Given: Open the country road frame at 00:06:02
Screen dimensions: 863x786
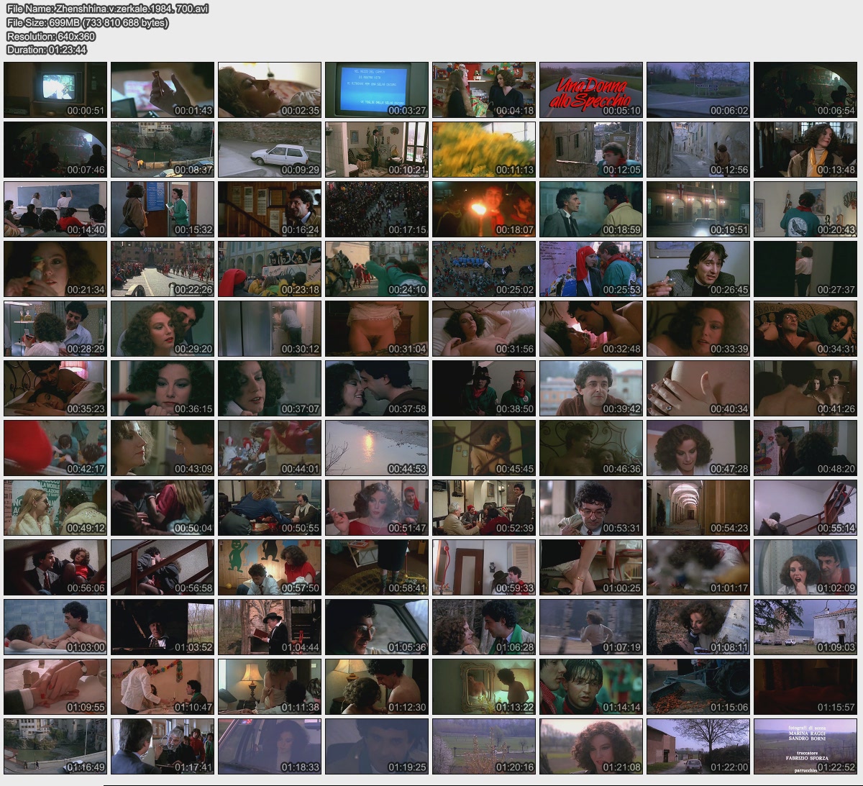Looking at the screenshot, I should coord(698,90).
